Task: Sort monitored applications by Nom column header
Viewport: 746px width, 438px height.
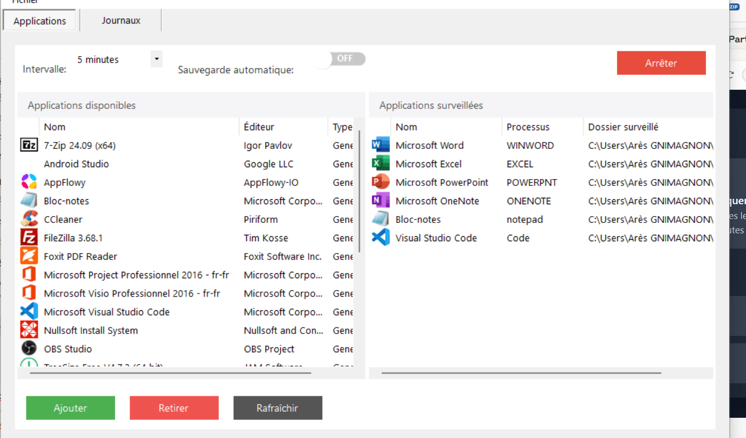Action: [x=446, y=127]
